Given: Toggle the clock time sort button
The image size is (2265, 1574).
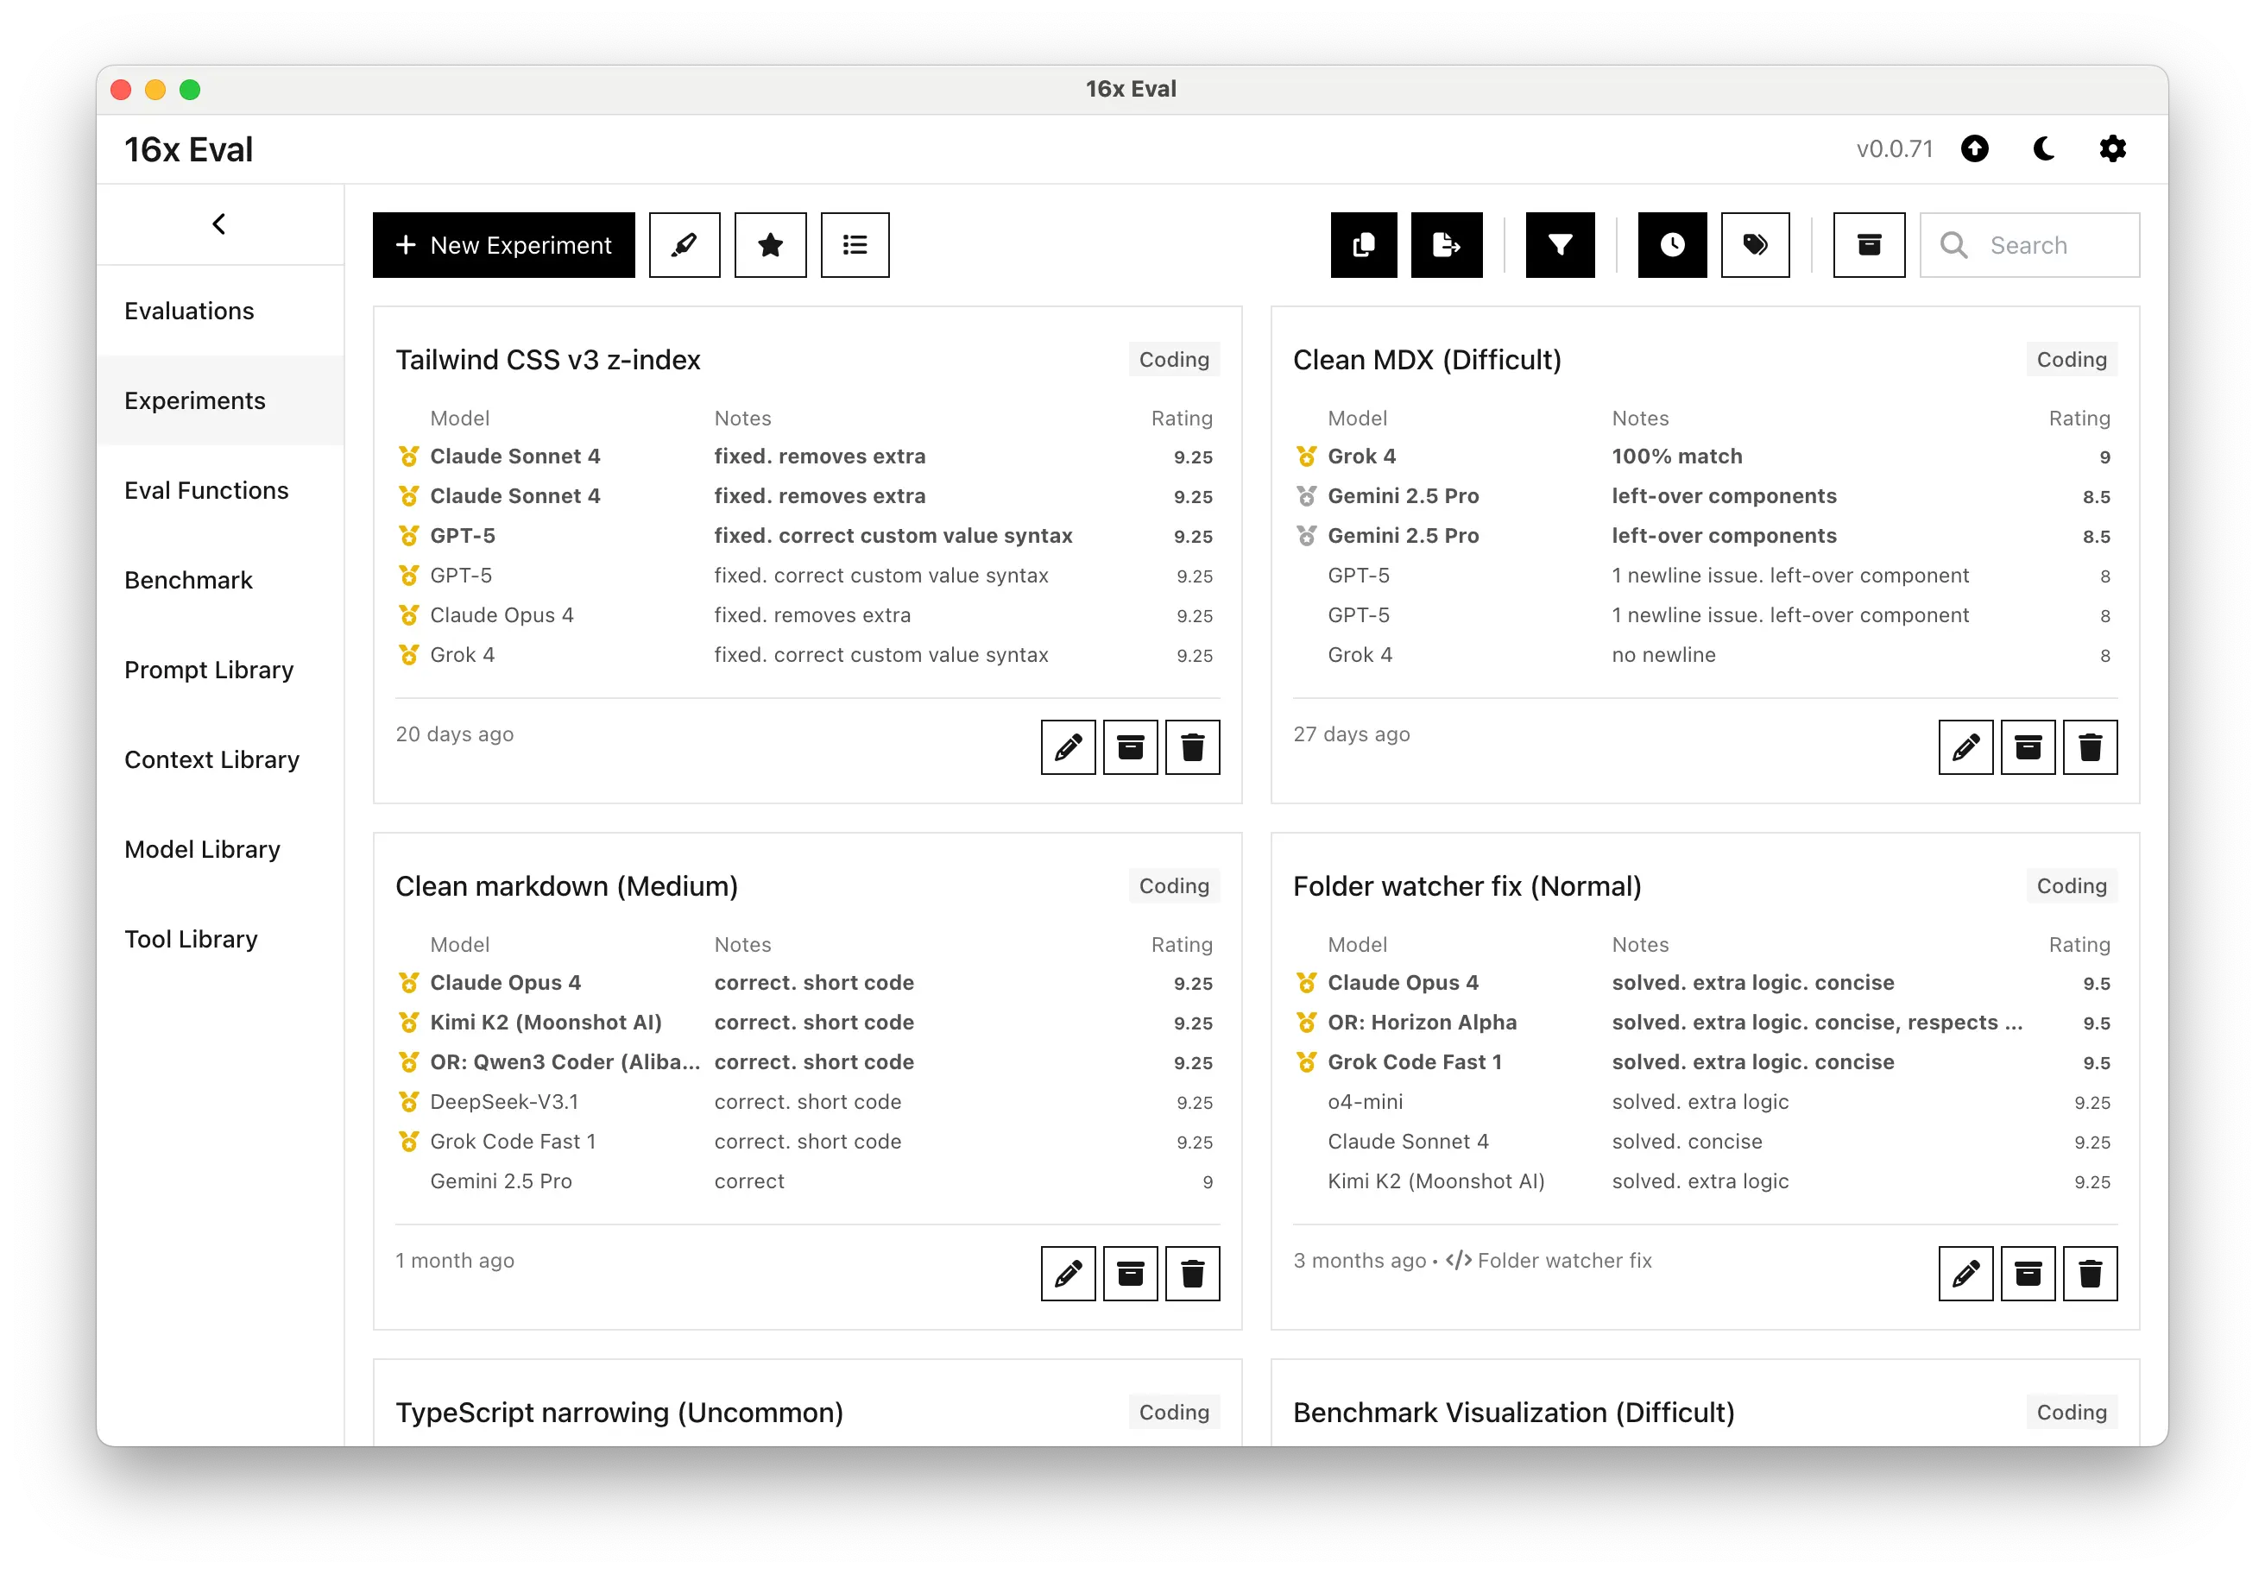Looking at the screenshot, I should tap(1672, 244).
